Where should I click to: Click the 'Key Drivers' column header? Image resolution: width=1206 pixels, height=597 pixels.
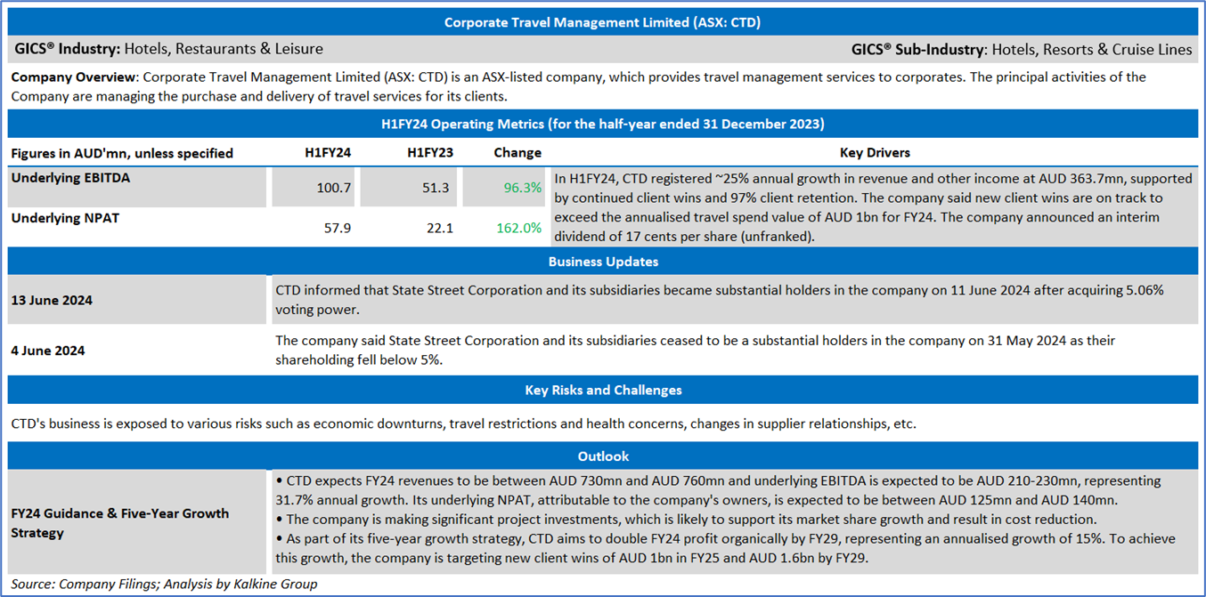click(875, 153)
